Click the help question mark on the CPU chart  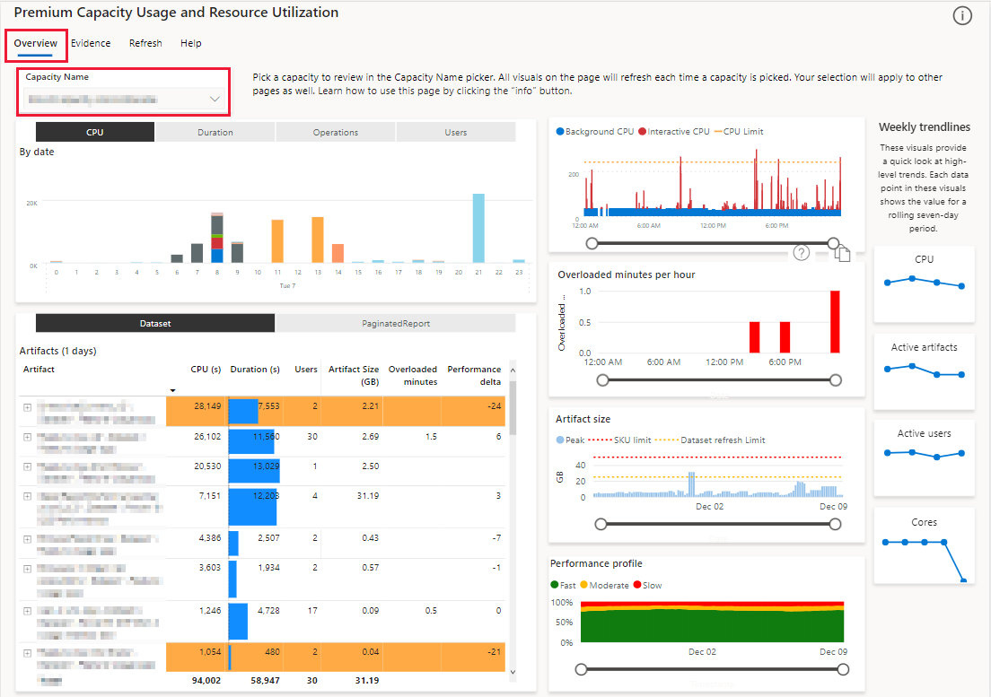[x=802, y=253]
